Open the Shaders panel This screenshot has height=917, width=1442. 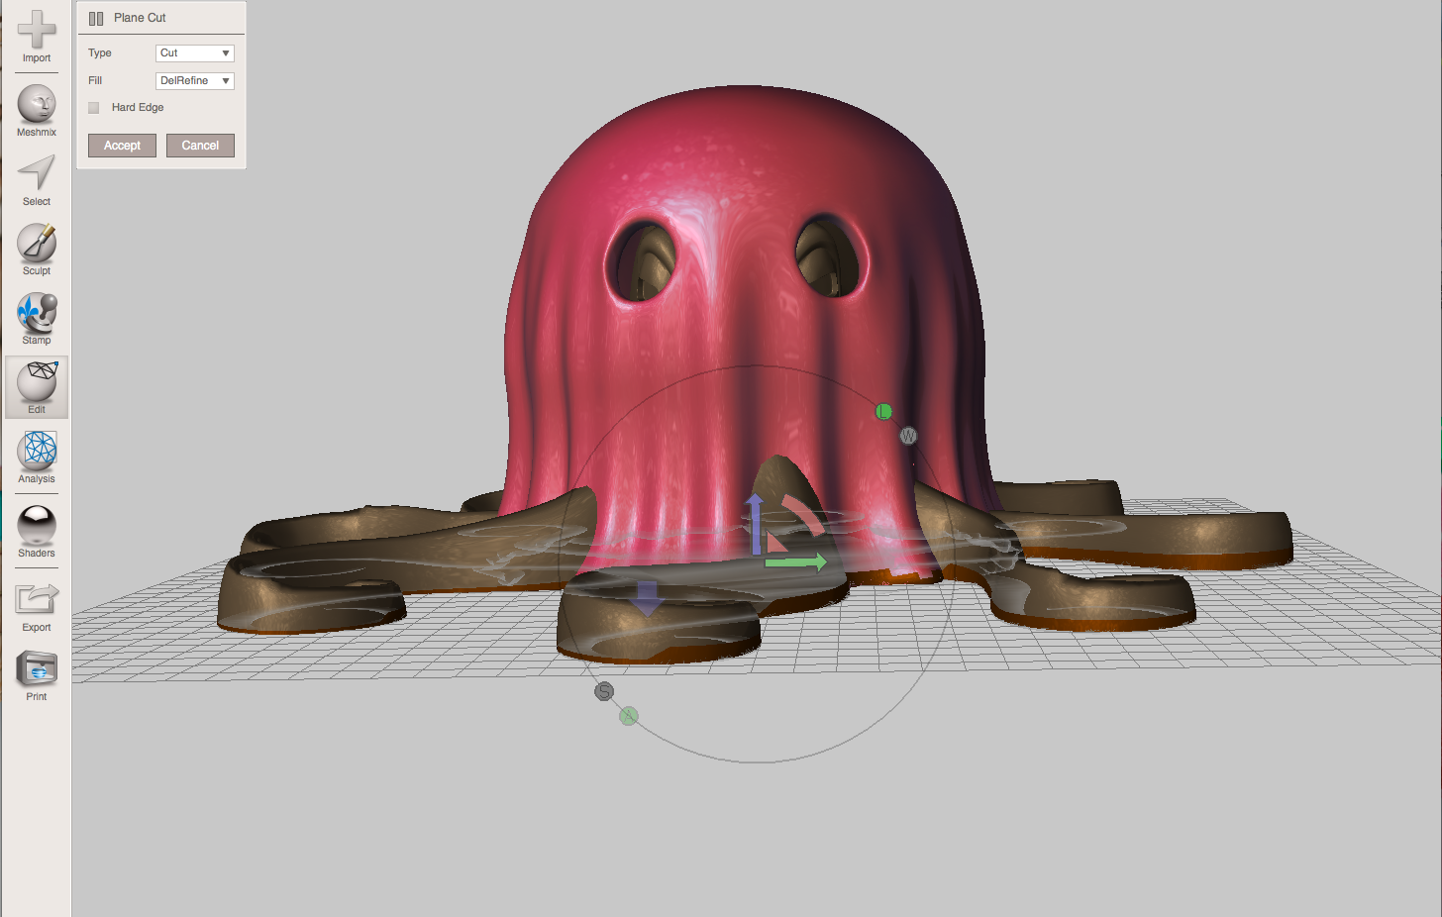point(36,525)
